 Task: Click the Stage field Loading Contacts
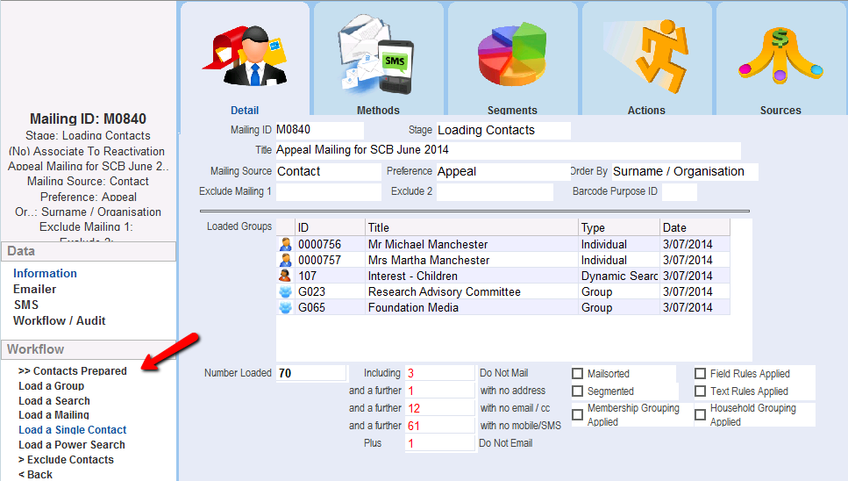coord(503,131)
